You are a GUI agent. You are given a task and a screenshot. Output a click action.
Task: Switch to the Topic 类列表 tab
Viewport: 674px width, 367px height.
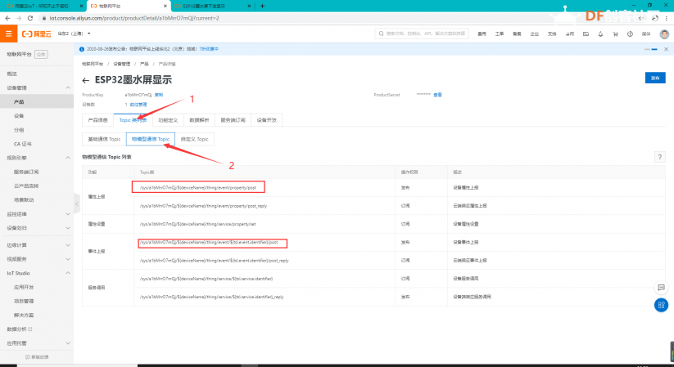(x=133, y=120)
